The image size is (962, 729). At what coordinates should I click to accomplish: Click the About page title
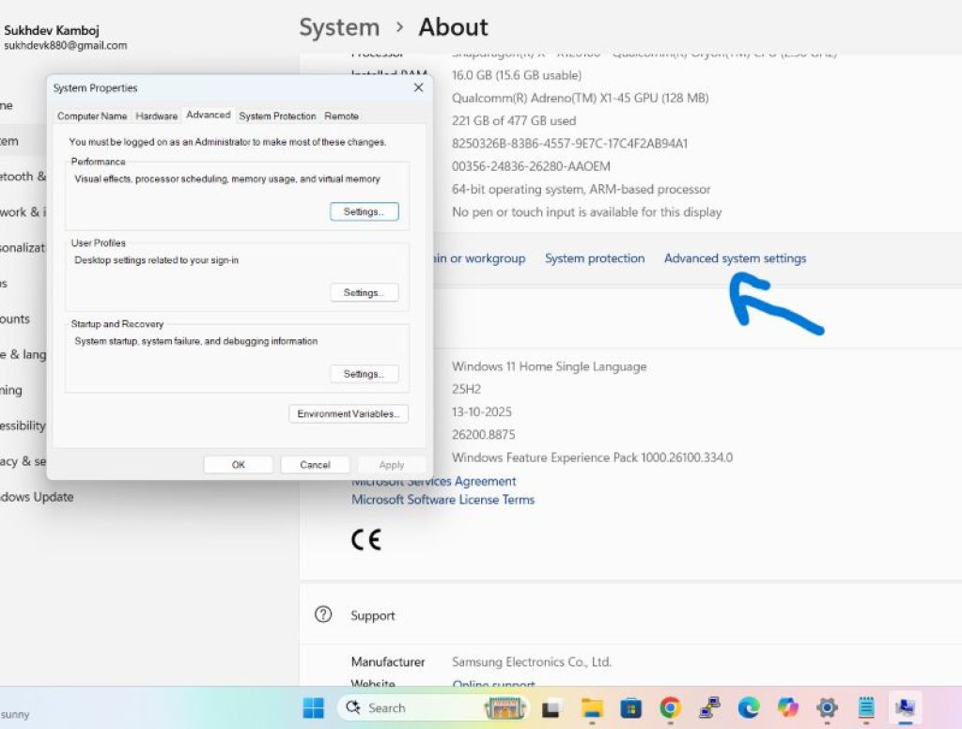point(453,27)
